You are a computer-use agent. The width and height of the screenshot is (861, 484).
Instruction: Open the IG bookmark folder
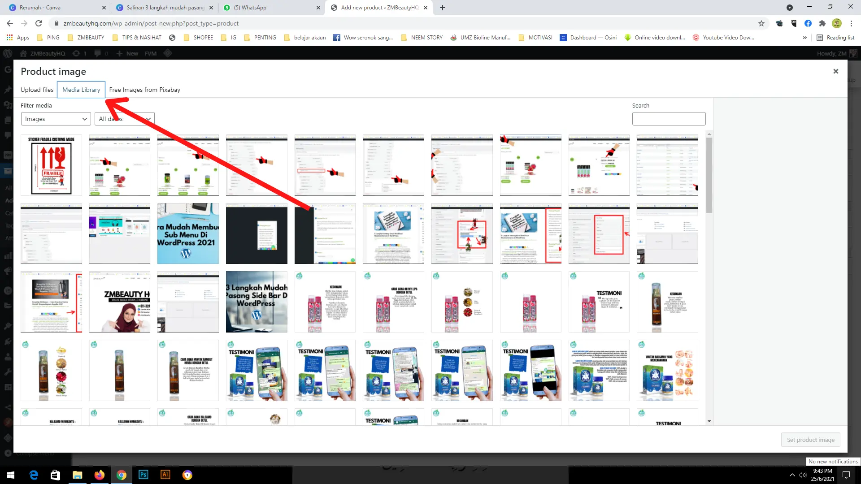coord(229,38)
